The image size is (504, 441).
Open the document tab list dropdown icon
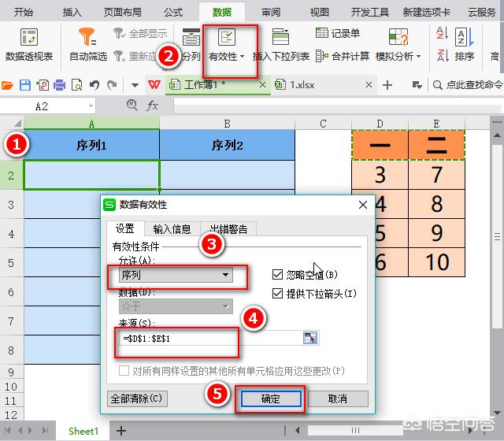pos(417,85)
